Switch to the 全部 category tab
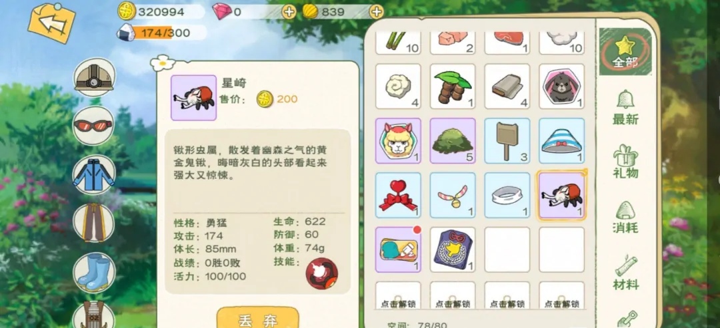Image resolution: width=720 pixels, height=328 pixels. tap(625, 52)
